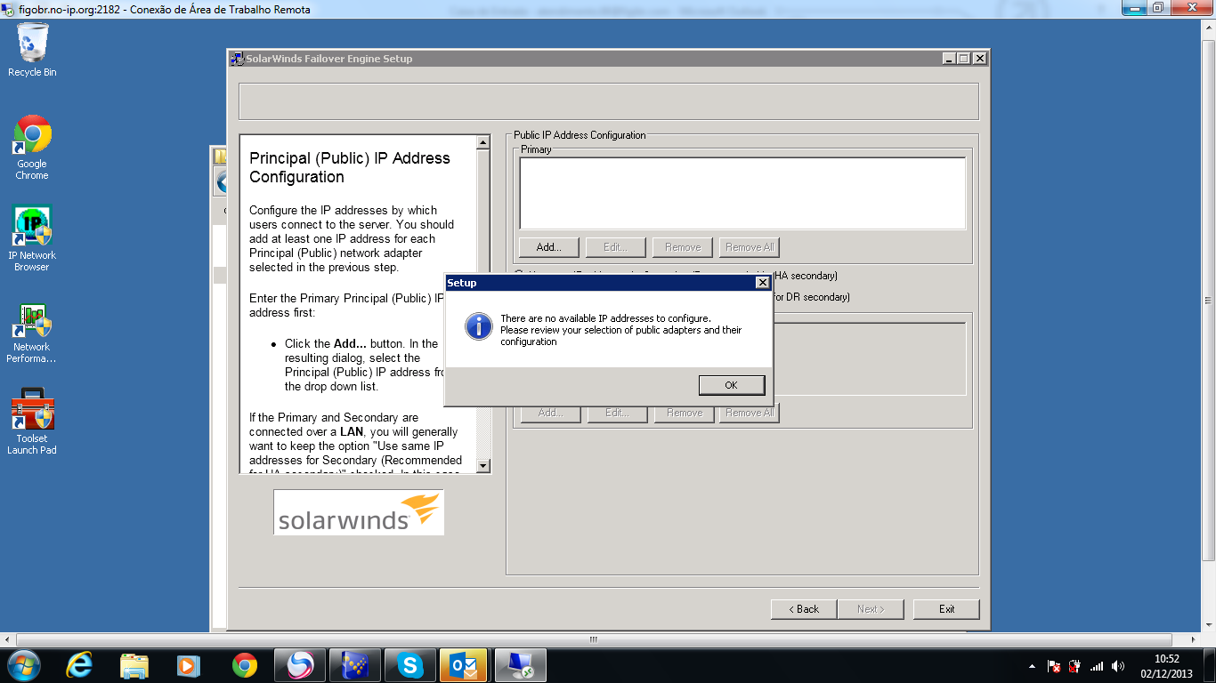The height and width of the screenshot is (683, 1216).
Task: Click the blue information icon in Setup dialog
Action: (479, 326)
